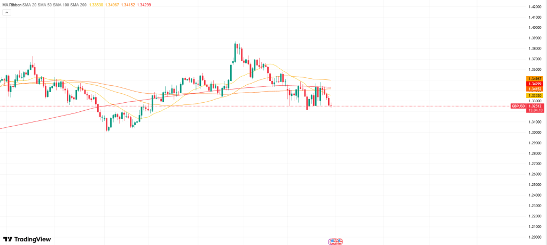The image size is (547, 245).
Task: Click the SMA 100 value 1.34152 in the legend
Action: click(129, 4)
